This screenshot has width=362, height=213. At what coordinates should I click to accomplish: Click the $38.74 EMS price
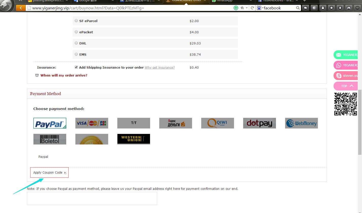point(195,54)
